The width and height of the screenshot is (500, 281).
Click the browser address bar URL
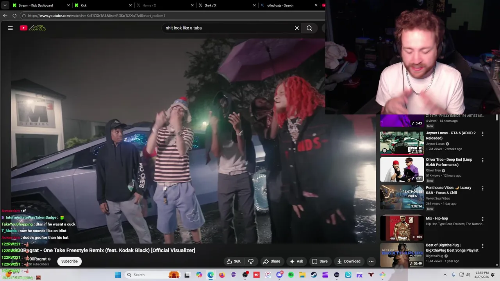click(96, 16)
